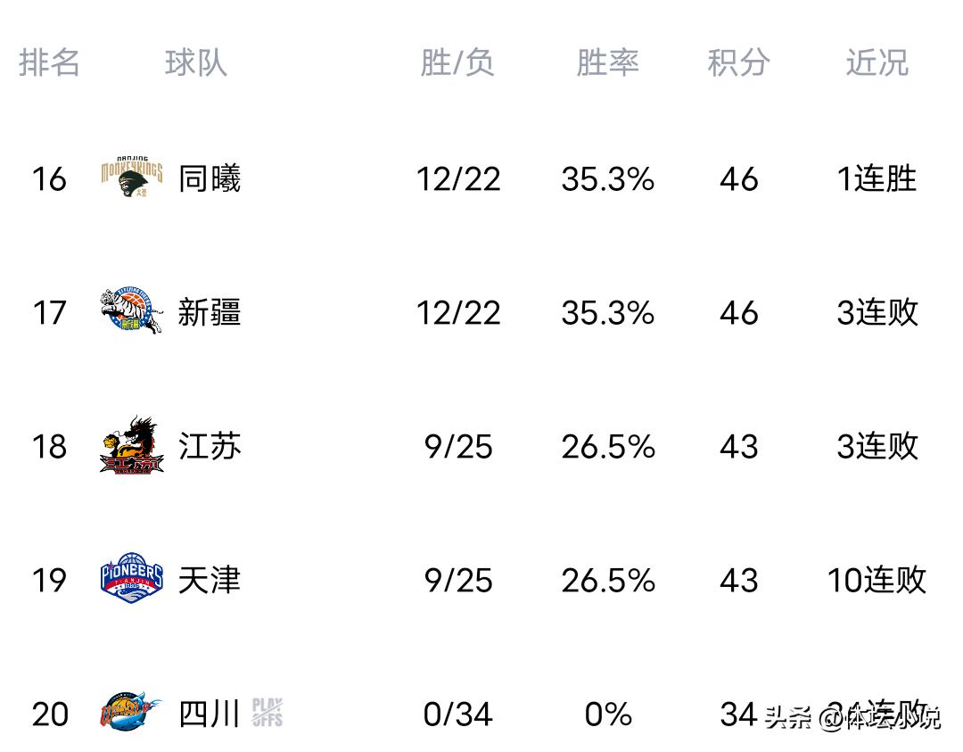963x752 pixels.
Task: Click the Jiangsu Dragons team logo
Action: [132, 445]
